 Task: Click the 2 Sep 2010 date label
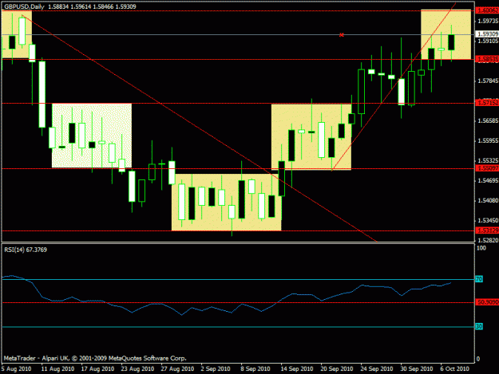tap(216, 368)
